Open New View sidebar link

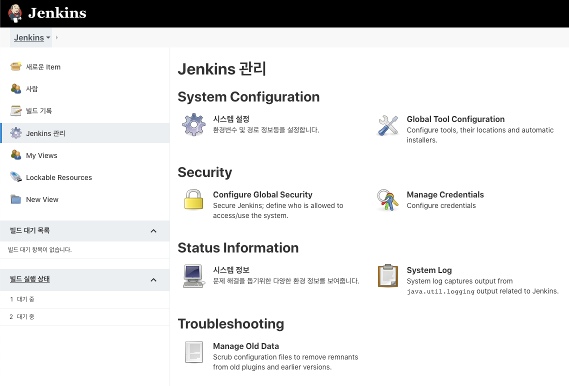(x=42, y=199)
